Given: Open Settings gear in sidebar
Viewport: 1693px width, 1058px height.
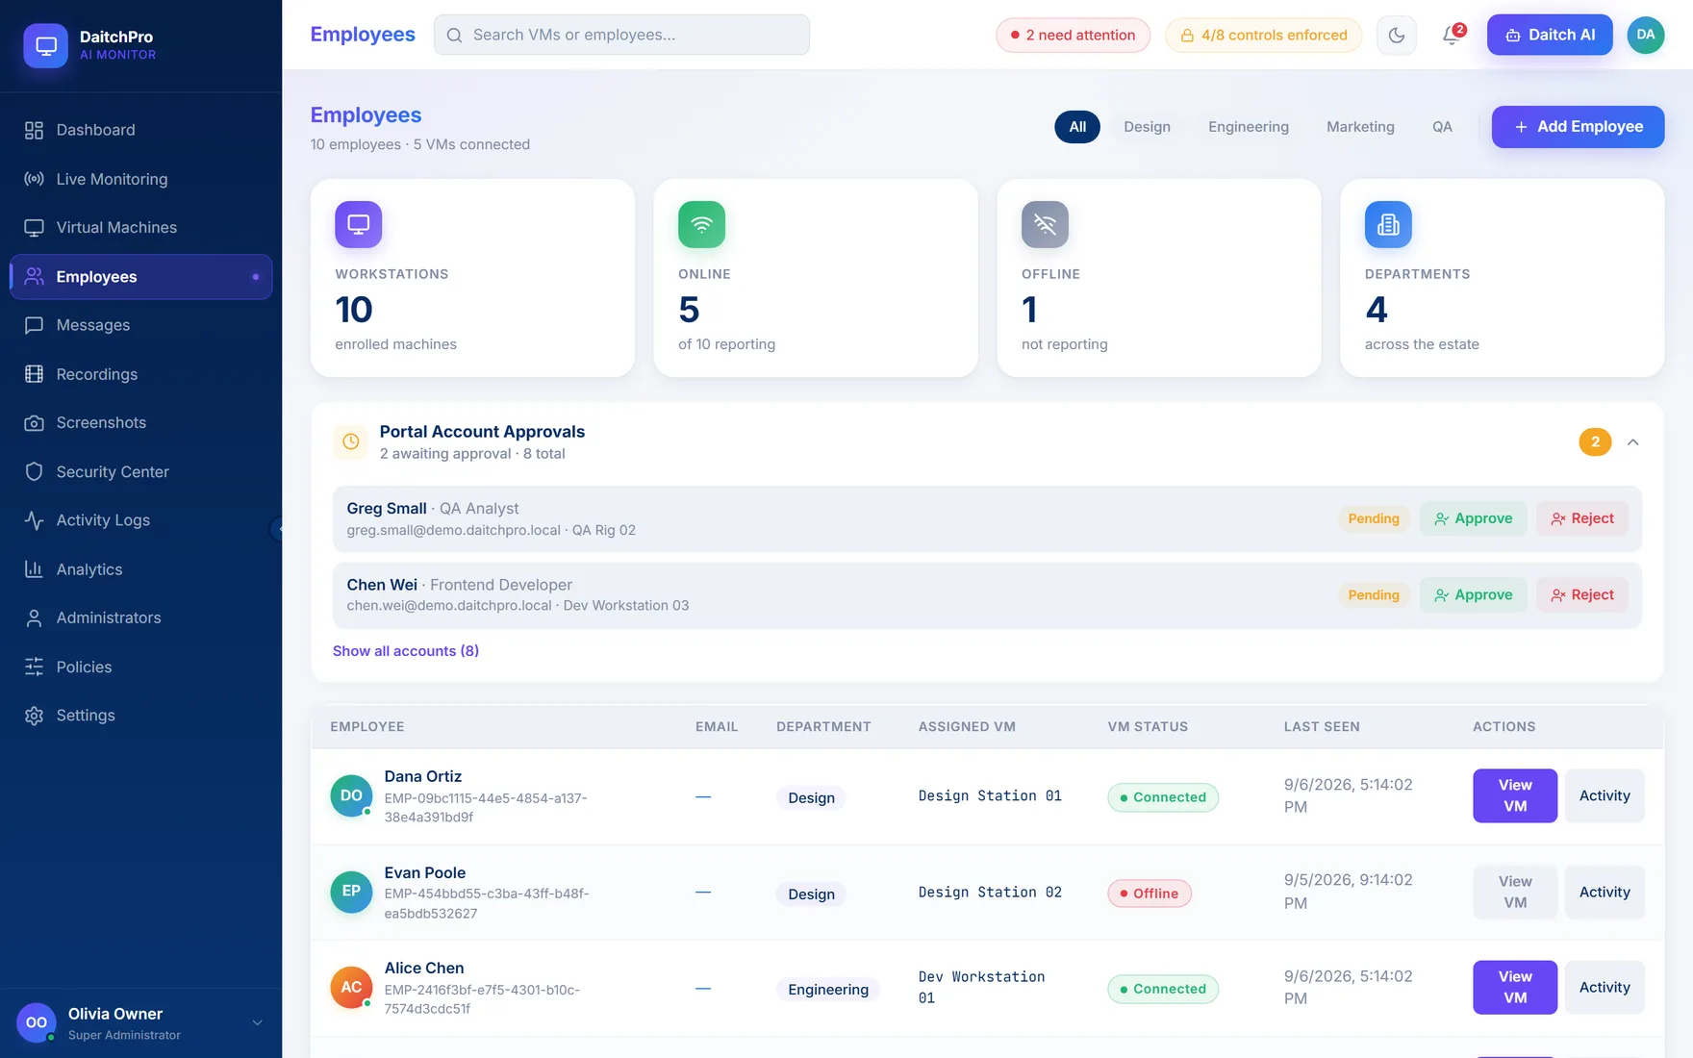Looking at the screenshot, I should coord(34,716).
